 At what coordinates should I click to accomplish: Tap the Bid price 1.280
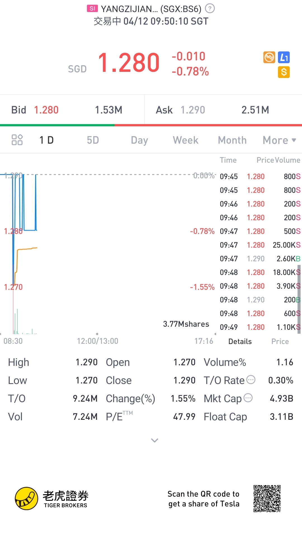pos(46,110)
